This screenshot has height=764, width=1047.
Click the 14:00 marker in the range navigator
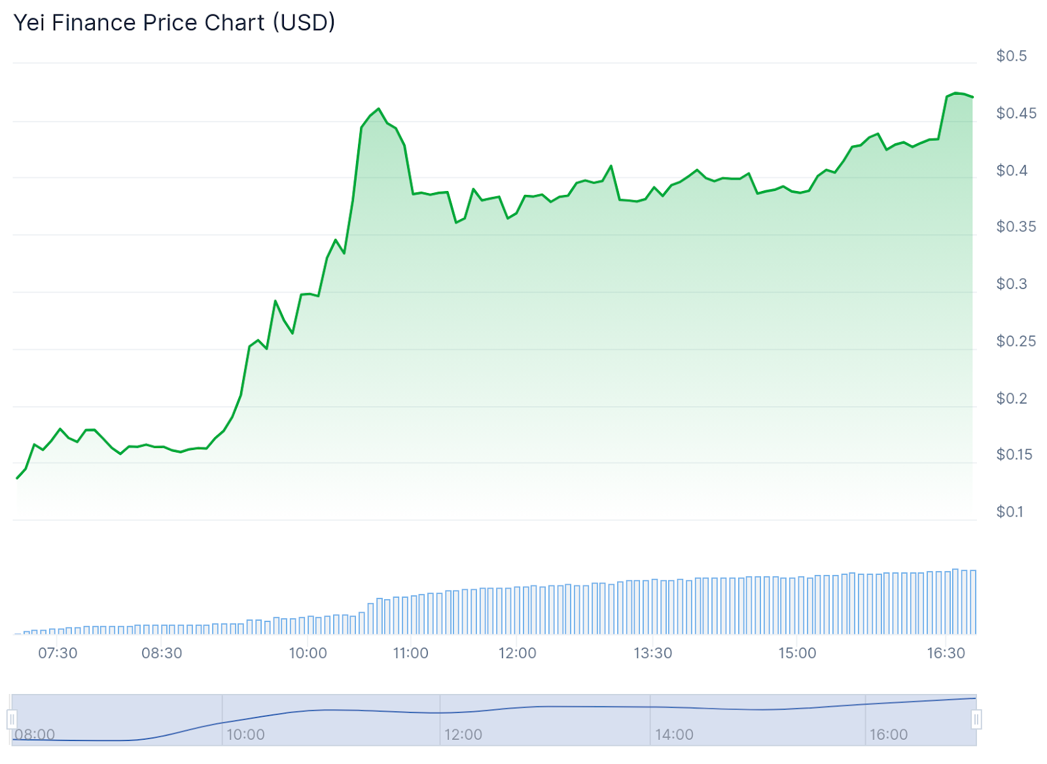pos(674,735)
